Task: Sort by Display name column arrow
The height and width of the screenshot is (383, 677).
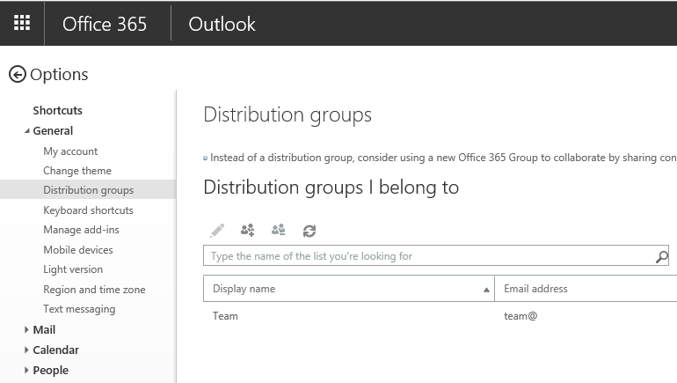Action: click(x=487, y=290)
